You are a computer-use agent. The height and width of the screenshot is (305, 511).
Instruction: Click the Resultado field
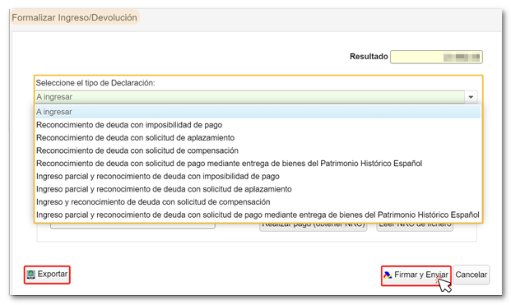[x=436, y=58]
